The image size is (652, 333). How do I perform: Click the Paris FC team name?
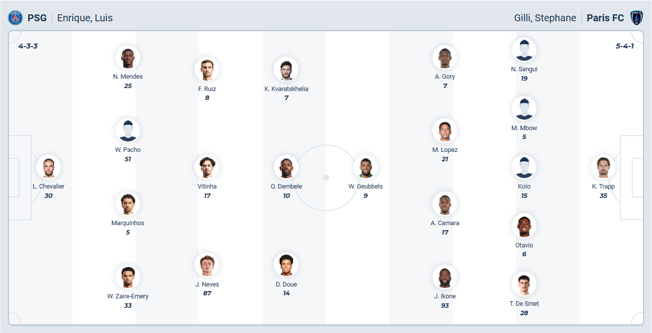[605, 18]
